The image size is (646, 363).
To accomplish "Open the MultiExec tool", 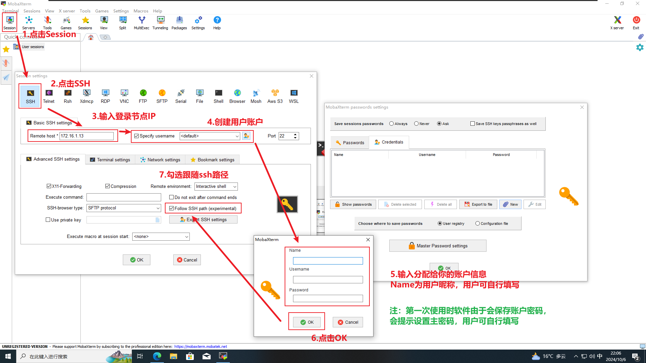I will pos(141,23).
